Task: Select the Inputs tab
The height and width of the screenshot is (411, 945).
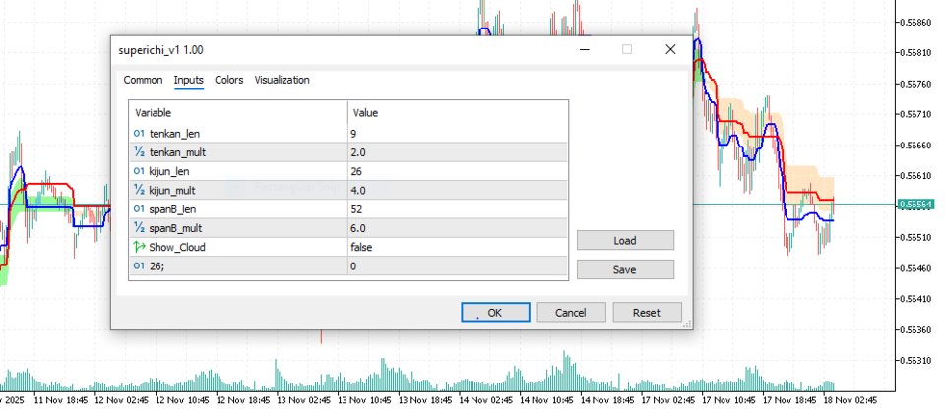Action: click(x=189, y=80)
